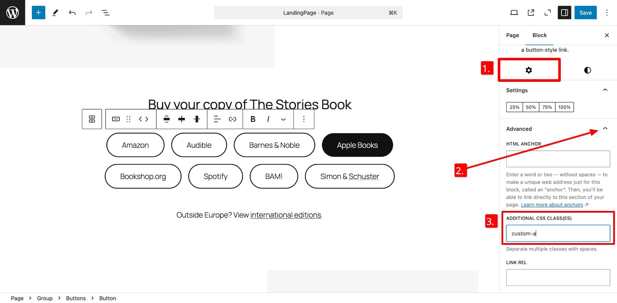Select the 50% width option
The image size is (617, 303).
[x=530, y=107]
